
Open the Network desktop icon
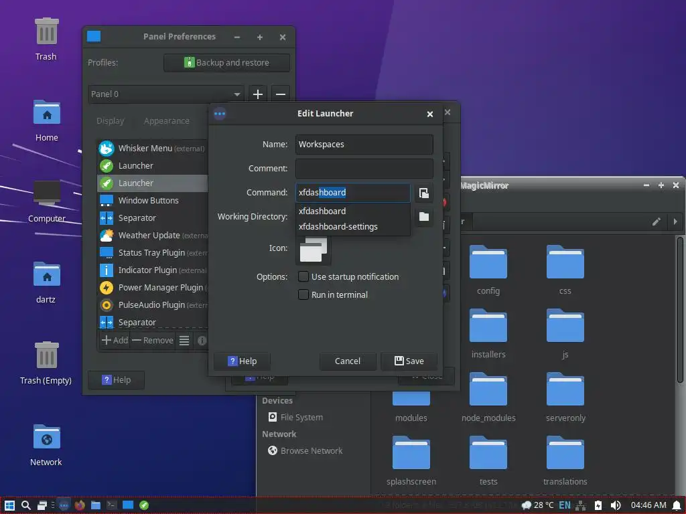[x=46, y=444]
